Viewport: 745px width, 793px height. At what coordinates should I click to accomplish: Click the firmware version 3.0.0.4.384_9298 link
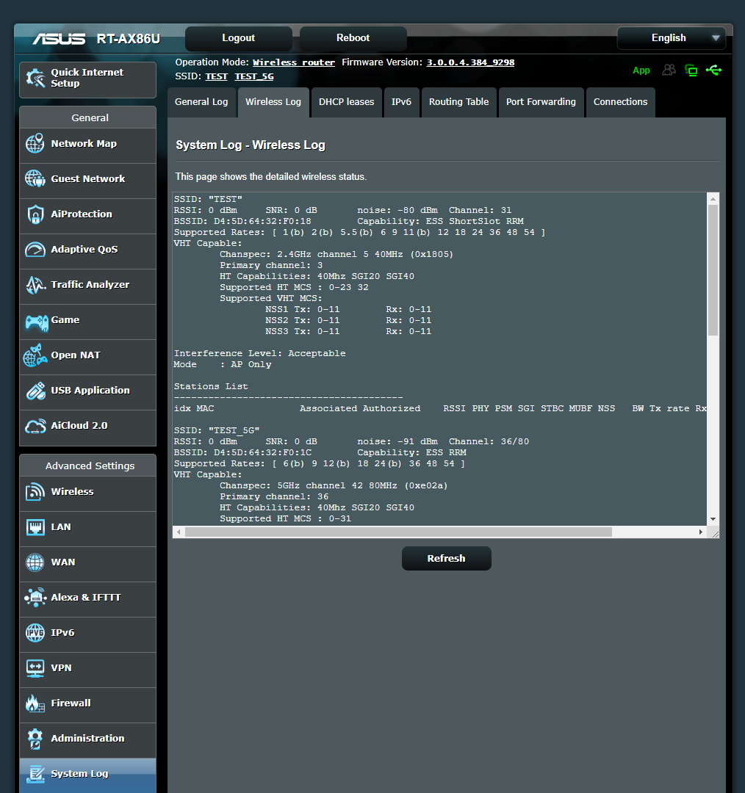pos(470,62)
